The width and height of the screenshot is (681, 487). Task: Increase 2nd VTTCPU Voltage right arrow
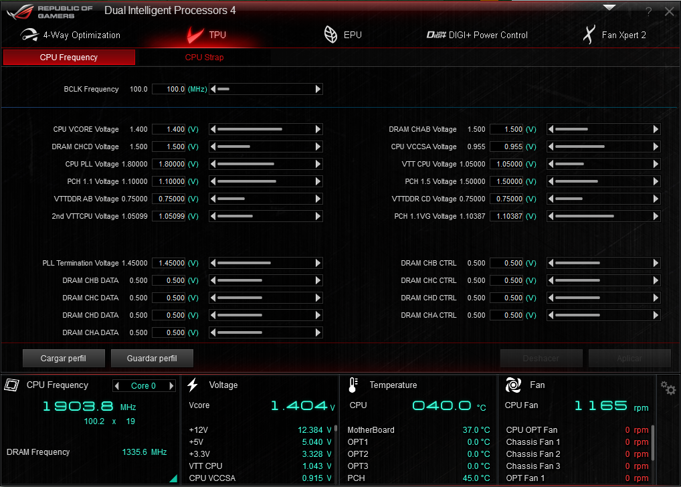click(318, 216)
